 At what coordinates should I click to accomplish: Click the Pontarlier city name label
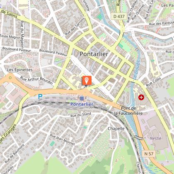94,54
